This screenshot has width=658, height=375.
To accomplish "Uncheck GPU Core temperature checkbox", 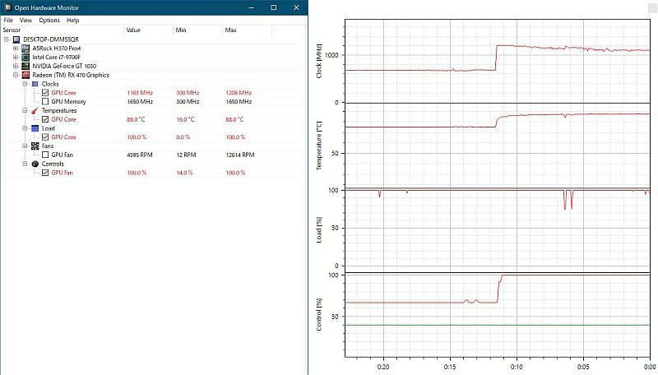I will click(45, 119).
